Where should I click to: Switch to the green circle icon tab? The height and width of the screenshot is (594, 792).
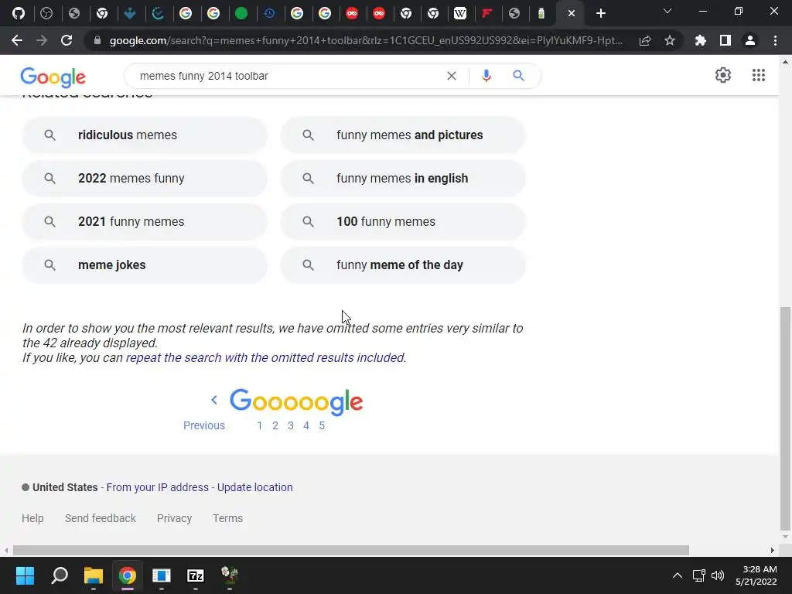point(241,13)
